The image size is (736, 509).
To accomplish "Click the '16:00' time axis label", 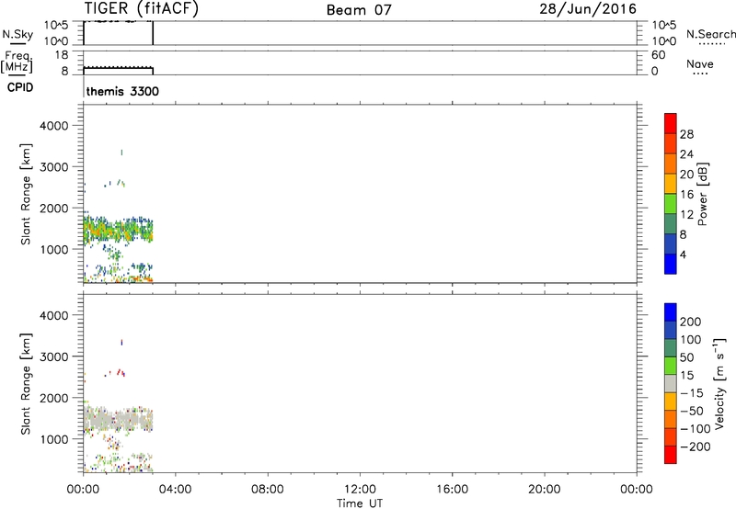I will [452, 490].
